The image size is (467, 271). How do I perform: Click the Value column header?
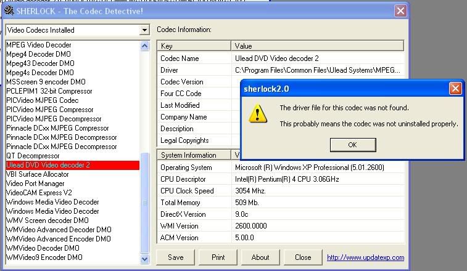318,46
